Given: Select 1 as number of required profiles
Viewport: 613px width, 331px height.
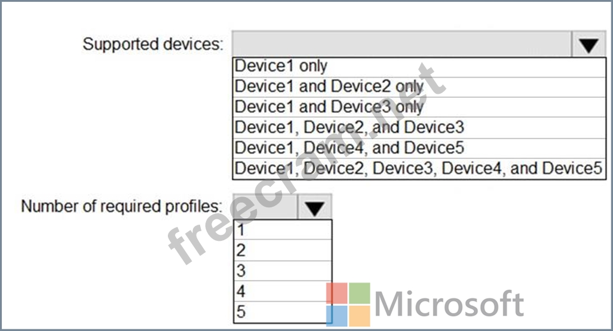Looking at the screenshot, I should coord(283,230).
